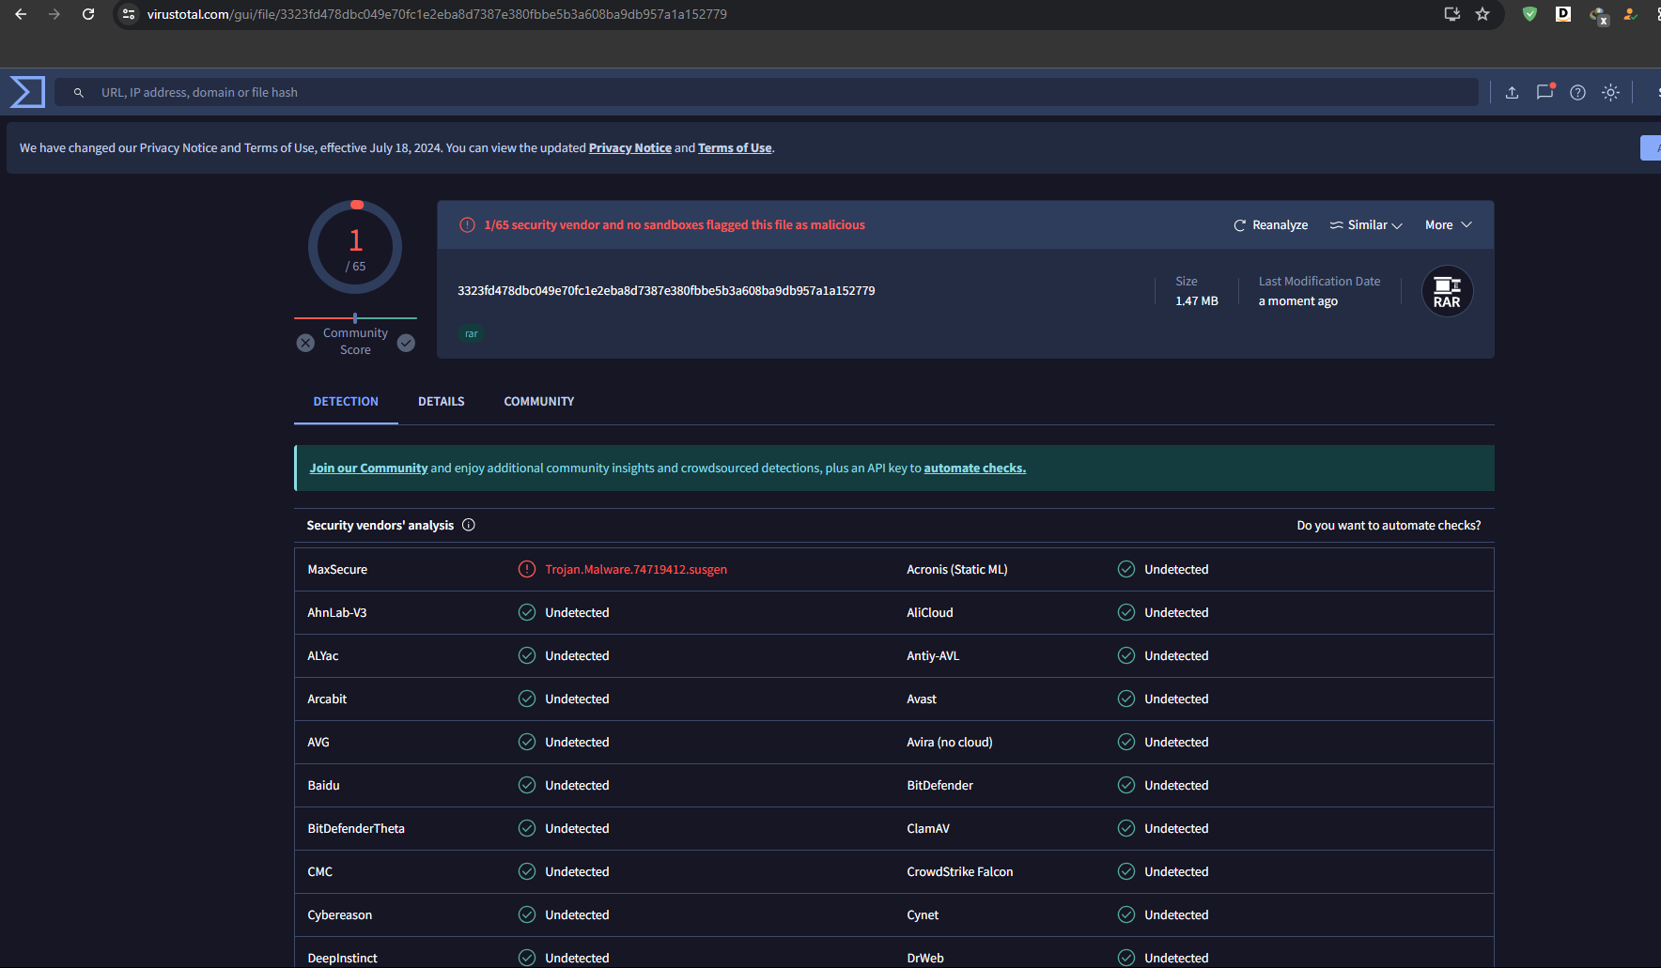Click the Reanalyze button
The width and height of the screenshot is (1661, 968).
click(x=1270, y=224)
